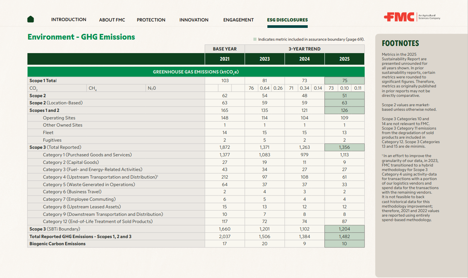The image size is (468, 278).
Task: Click the 'An Agricultural Sciences Company' tagline
Action: (x=429, y=17)
